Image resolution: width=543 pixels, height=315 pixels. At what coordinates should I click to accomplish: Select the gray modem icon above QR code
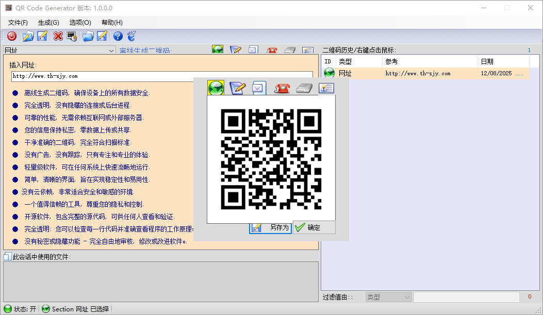point(304,88)
